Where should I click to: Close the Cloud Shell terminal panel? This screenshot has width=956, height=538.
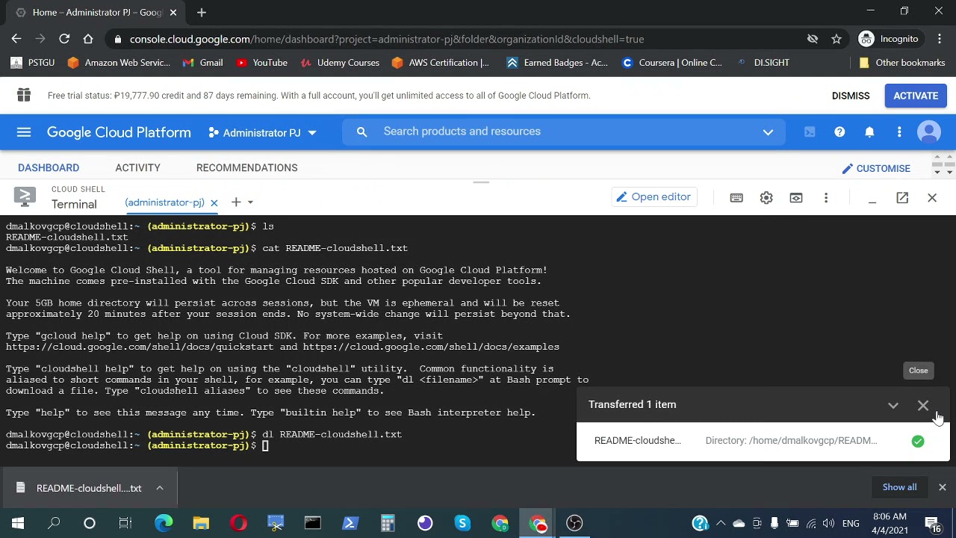click(932, 197)
